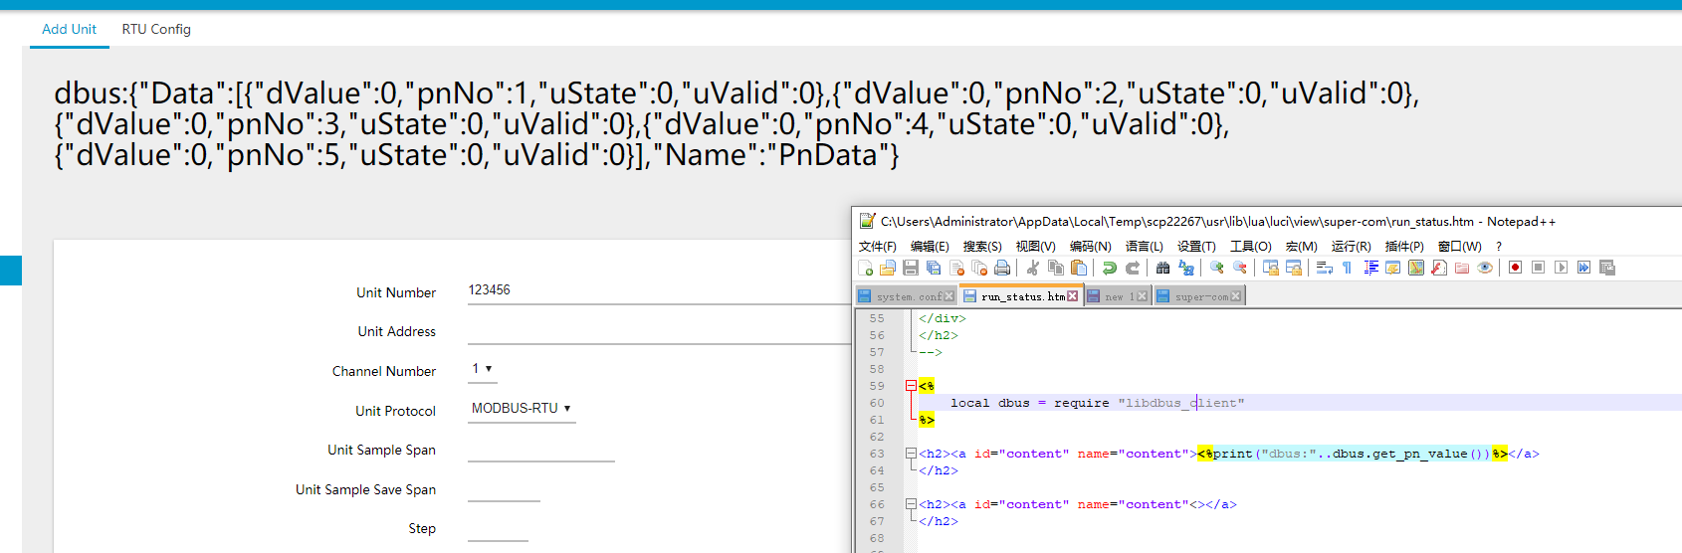1682x553 pixels.
Task: Select the RTU Config tab in web page
Action: click(156, 29)
